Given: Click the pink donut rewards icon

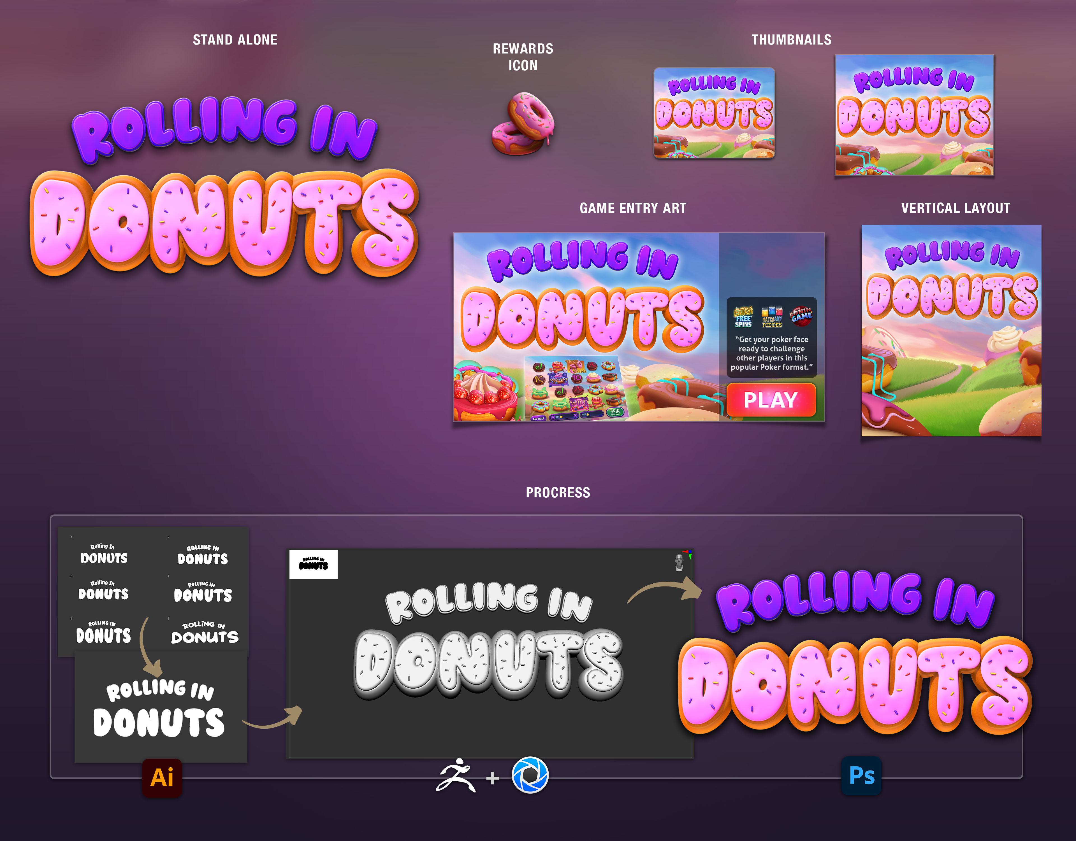Looking at the screenshot, I should click(523, 124).
